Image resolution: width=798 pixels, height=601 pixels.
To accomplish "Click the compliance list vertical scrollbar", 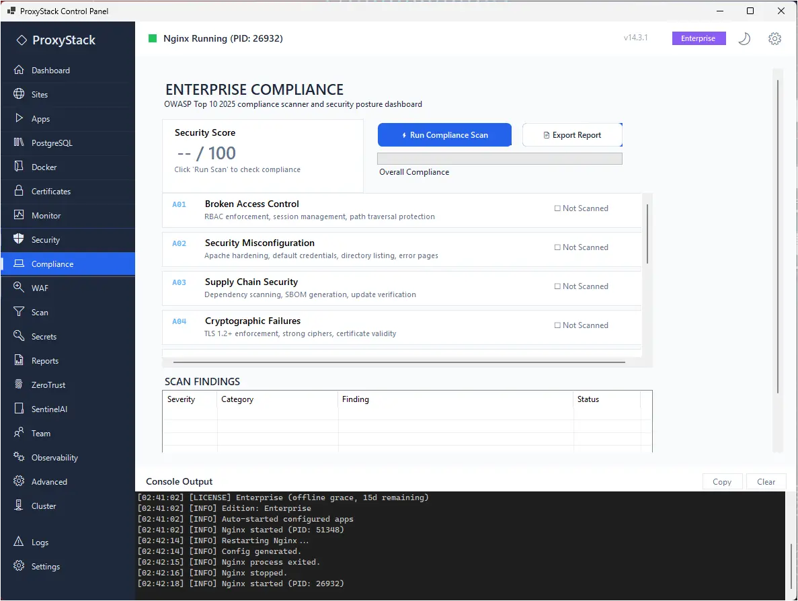I will click(x=647, y=234).
